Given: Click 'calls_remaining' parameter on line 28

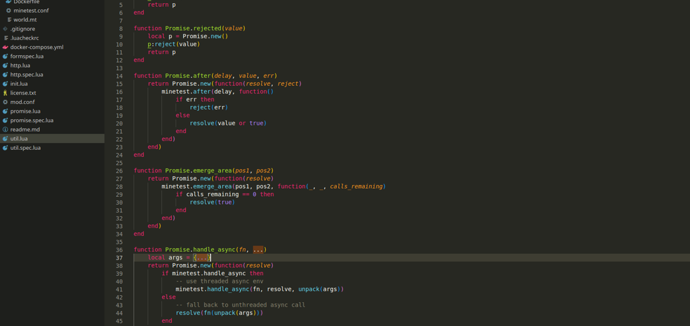Looking at the screenshot, I should click(356, 187).
